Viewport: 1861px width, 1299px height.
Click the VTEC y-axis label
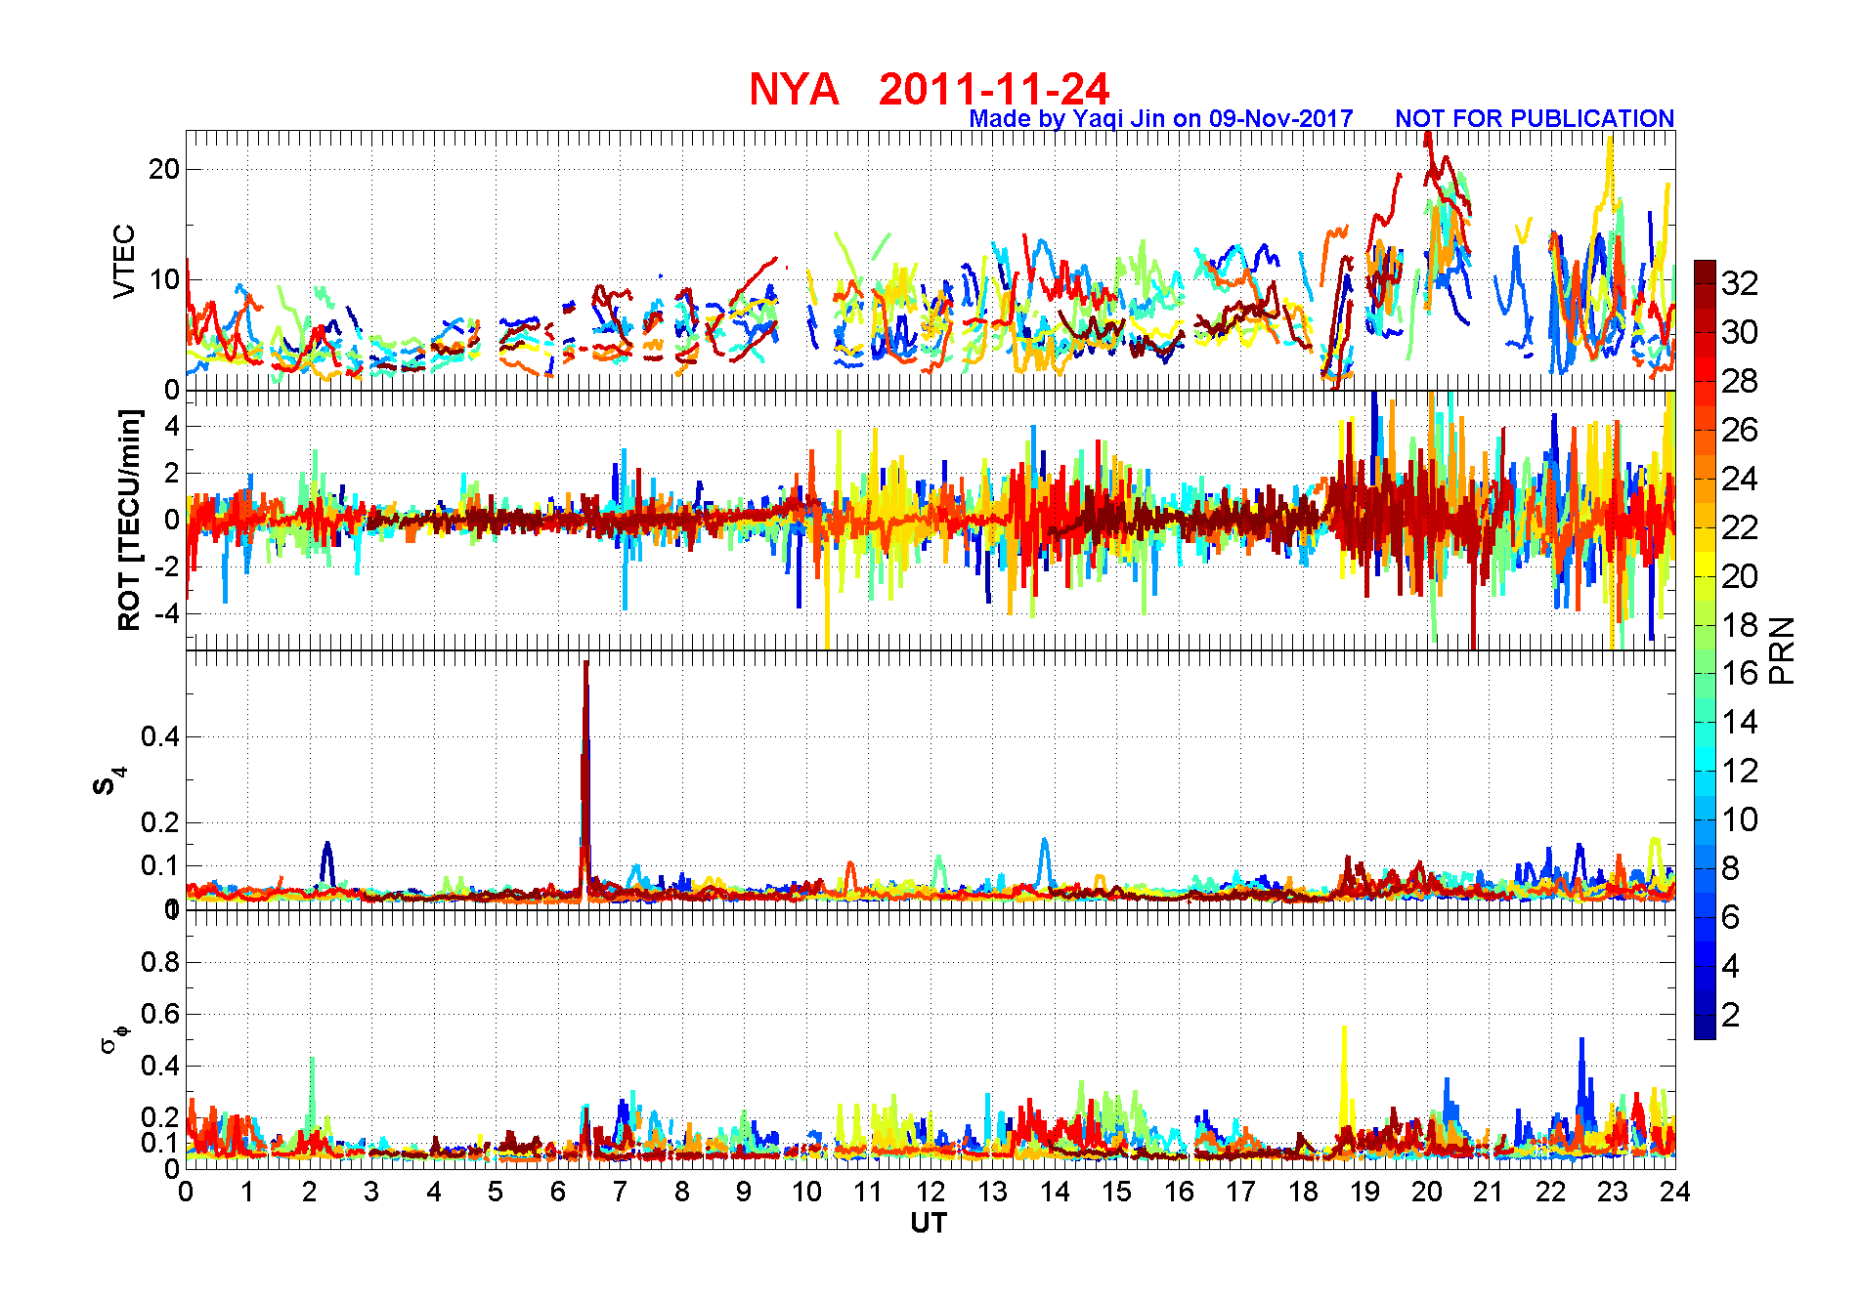(124, 261)
